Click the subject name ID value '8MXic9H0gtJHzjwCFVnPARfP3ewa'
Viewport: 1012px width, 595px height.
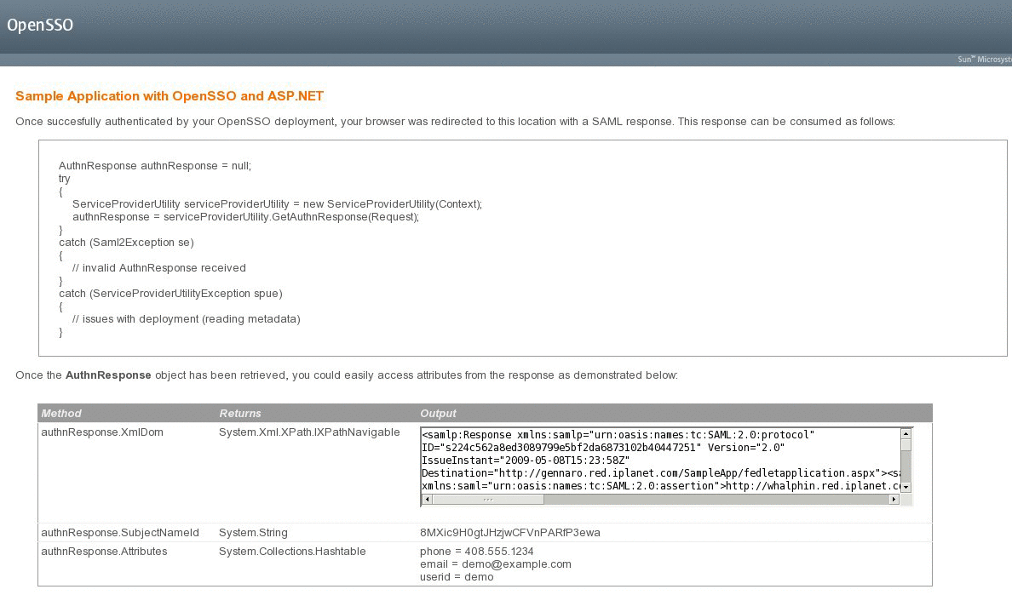510,533
